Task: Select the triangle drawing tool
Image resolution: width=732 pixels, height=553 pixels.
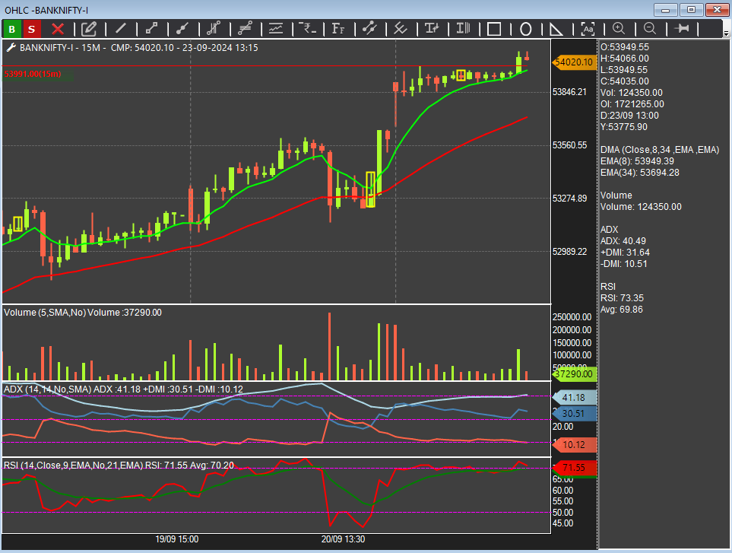Action: tap(556, 30)
